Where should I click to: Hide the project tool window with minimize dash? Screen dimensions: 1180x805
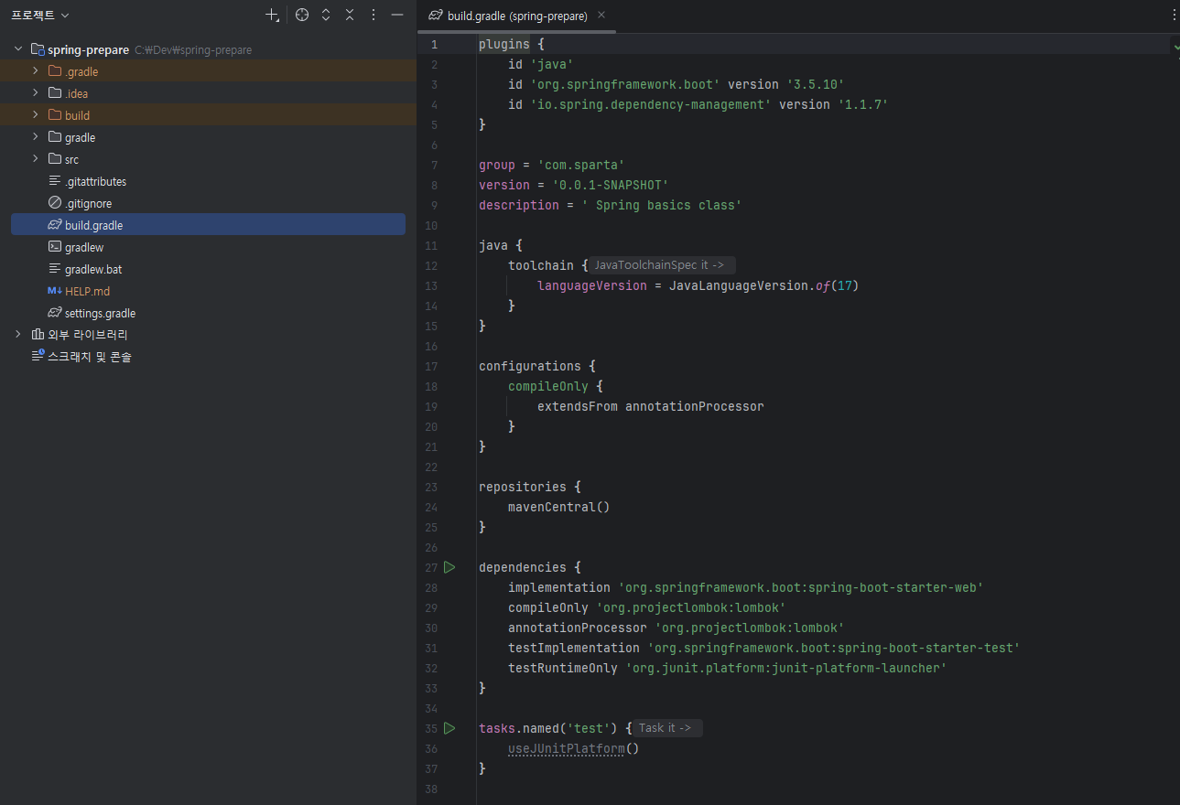pyautogui.click(x=397, y=15)
